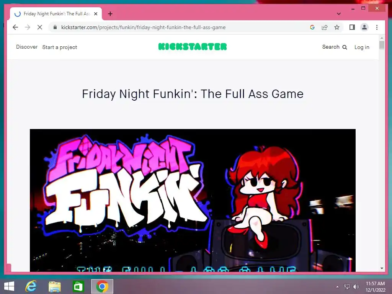Open the volume control icon
This screenshot has width=392, height=294.
tap(356, 286)
